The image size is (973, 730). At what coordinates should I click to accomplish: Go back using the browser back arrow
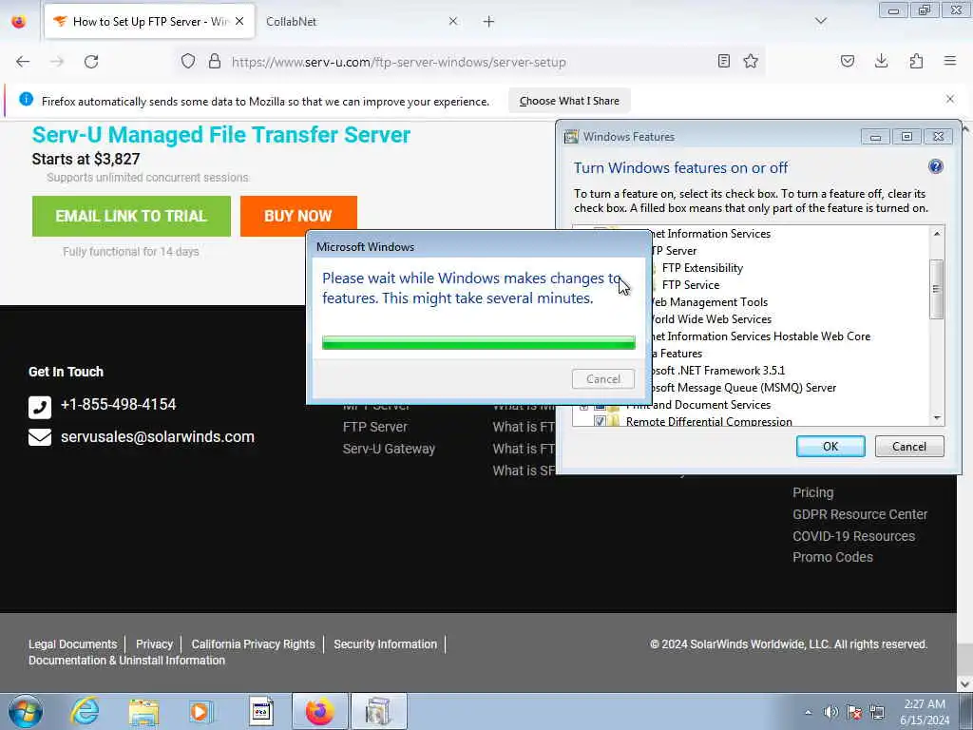click(x=23, y=62)
